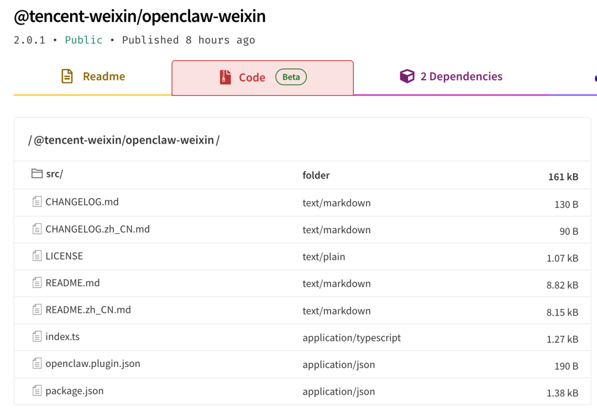Screen dimensions: 597x415
Task: Click the src folder icon
Action: click(x=37, y=174)
